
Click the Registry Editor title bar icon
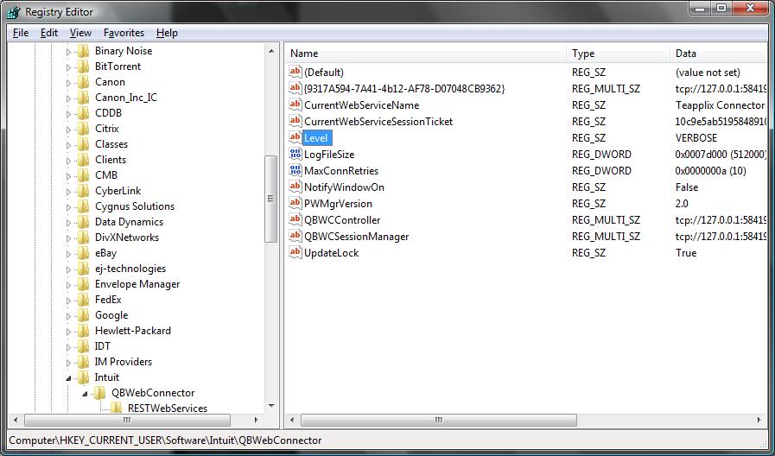point(14,12)
